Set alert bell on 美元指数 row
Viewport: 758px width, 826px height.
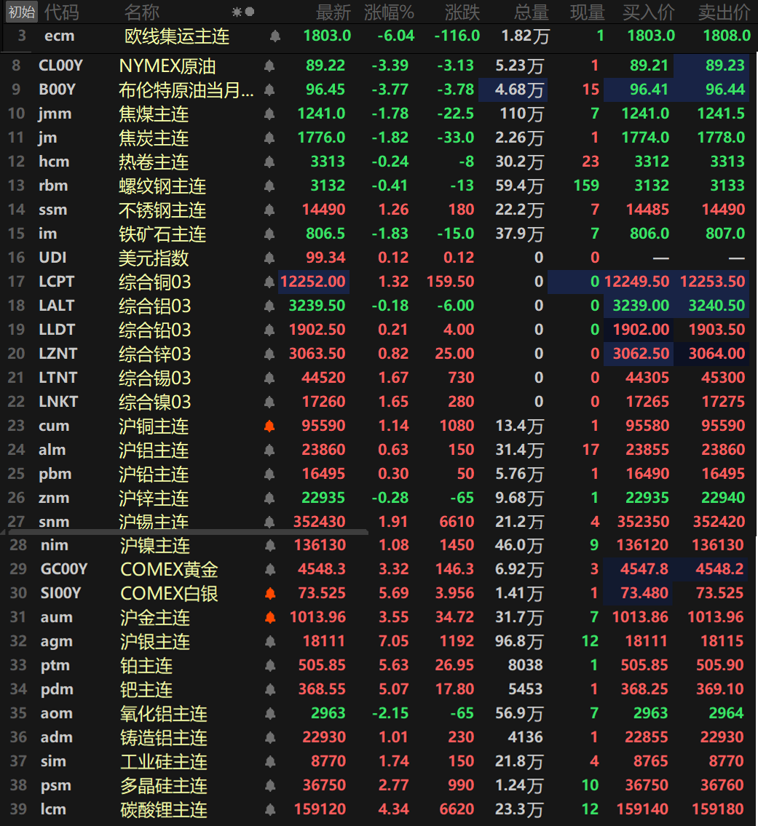[x=269, y=258]
